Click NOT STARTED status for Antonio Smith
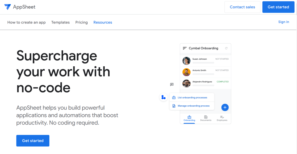 [x=222, y=70]
